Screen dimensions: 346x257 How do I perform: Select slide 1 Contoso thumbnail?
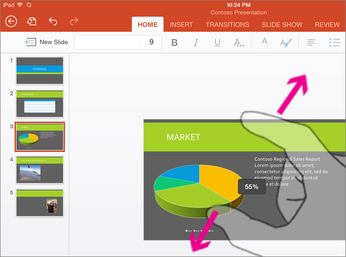tap(40, 71)
